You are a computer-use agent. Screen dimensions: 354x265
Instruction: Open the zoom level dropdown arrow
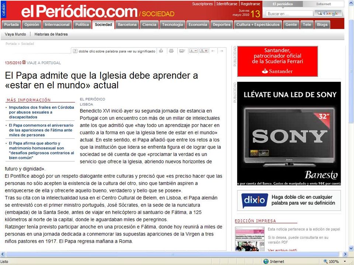pyautogui.click(x=345, y=262)
